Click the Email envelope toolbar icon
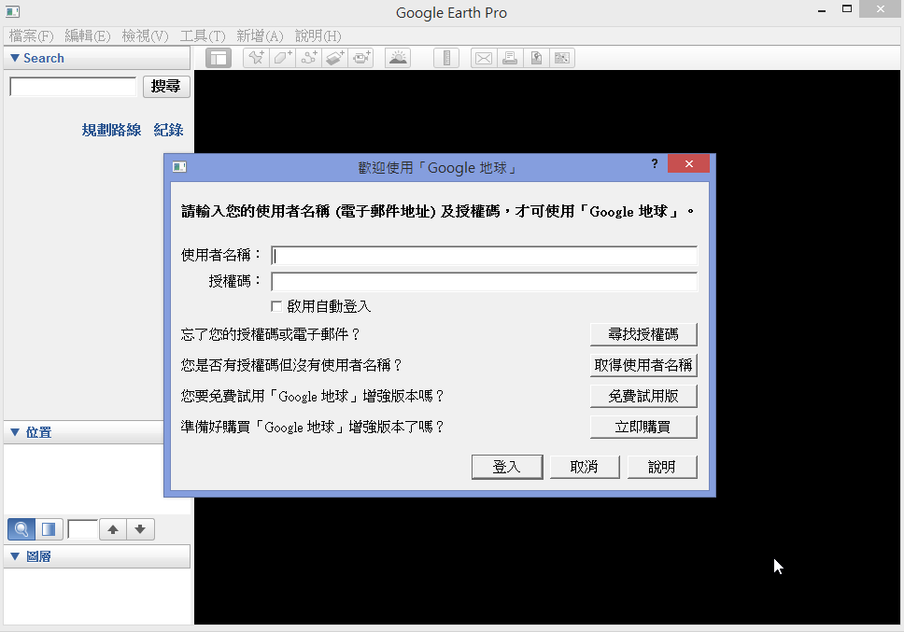Screen dimensions: 904x632 (484, 58)
